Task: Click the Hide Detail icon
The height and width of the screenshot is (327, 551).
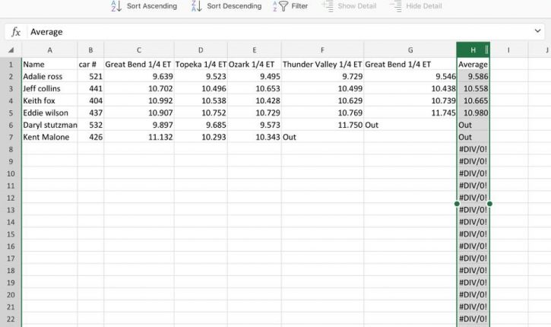Action: (x=396, y=6)
